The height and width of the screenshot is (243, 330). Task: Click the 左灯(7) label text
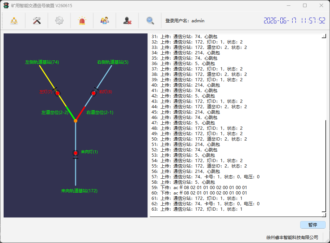(x=46, y=92)
